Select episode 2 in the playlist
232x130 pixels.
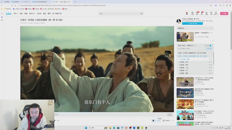[x=195, y=62]
